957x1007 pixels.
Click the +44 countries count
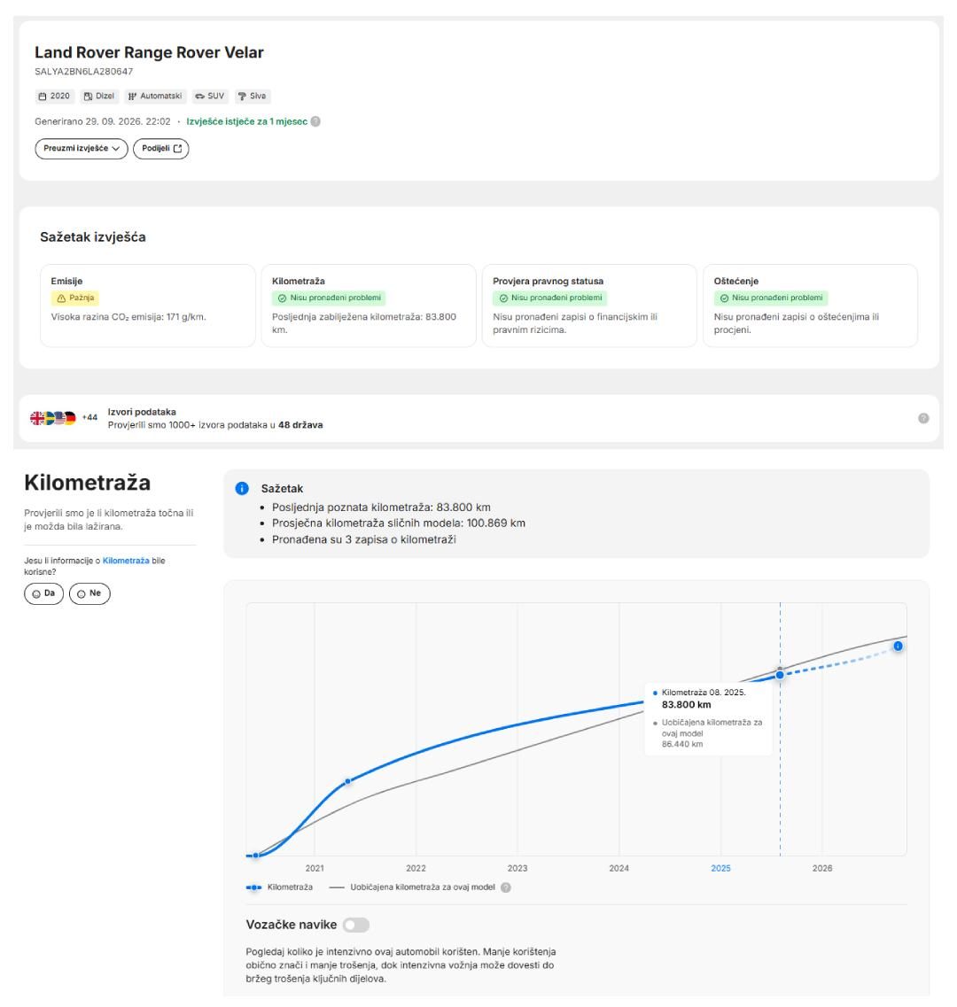(x=90, y=417)
